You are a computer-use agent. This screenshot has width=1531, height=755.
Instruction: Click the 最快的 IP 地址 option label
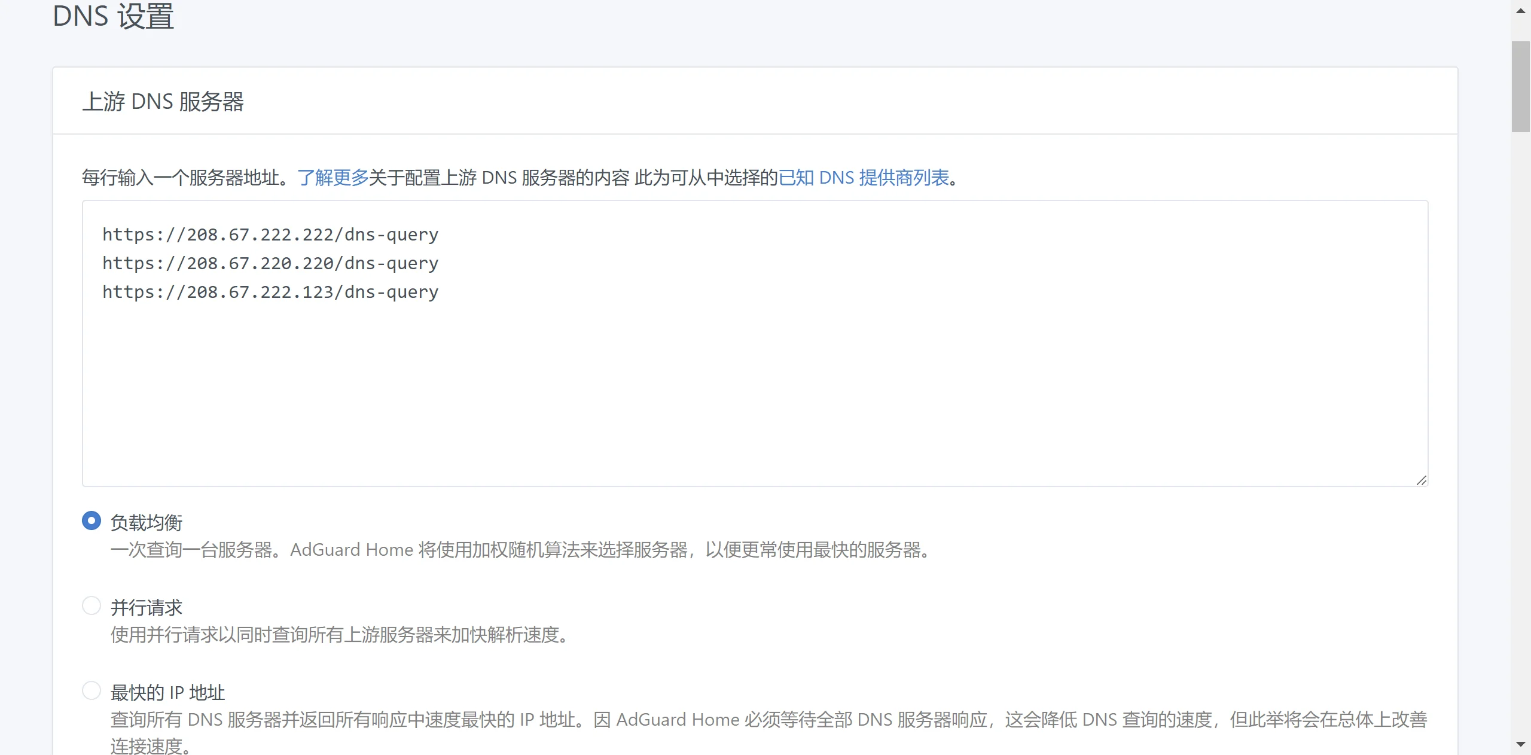[x=167, y=692]
